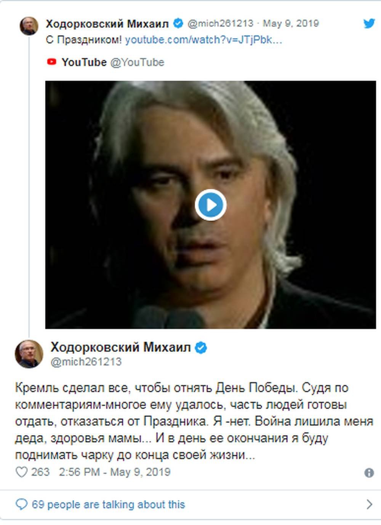Open the youtube.com/watch link
This screenshot has width=381, height=525.
pos(203,40)
